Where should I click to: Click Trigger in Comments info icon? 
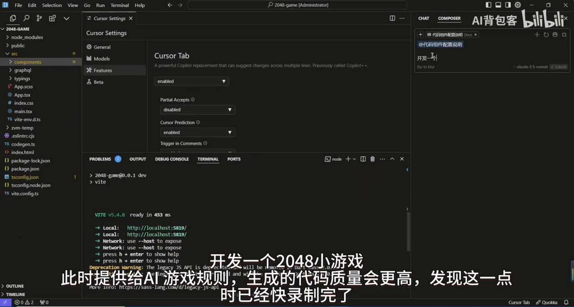click(x=205, y=143)
